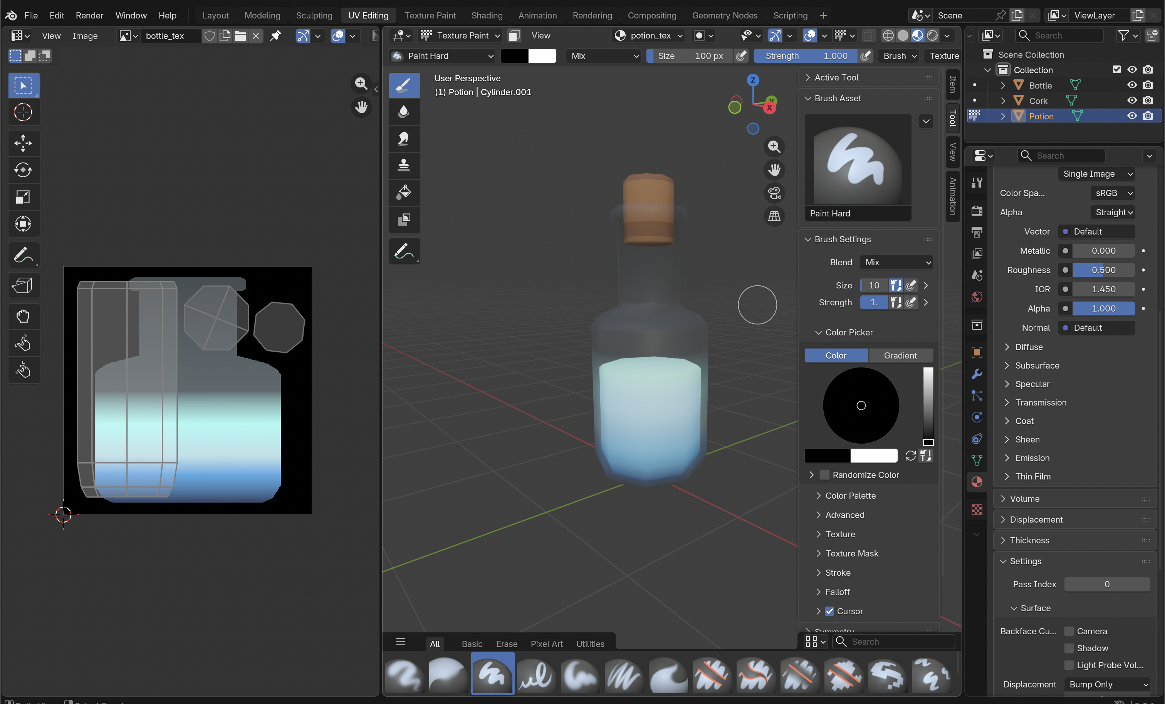Switch to the Shading workspace tab
The image size is (1165, 704).
487,15
